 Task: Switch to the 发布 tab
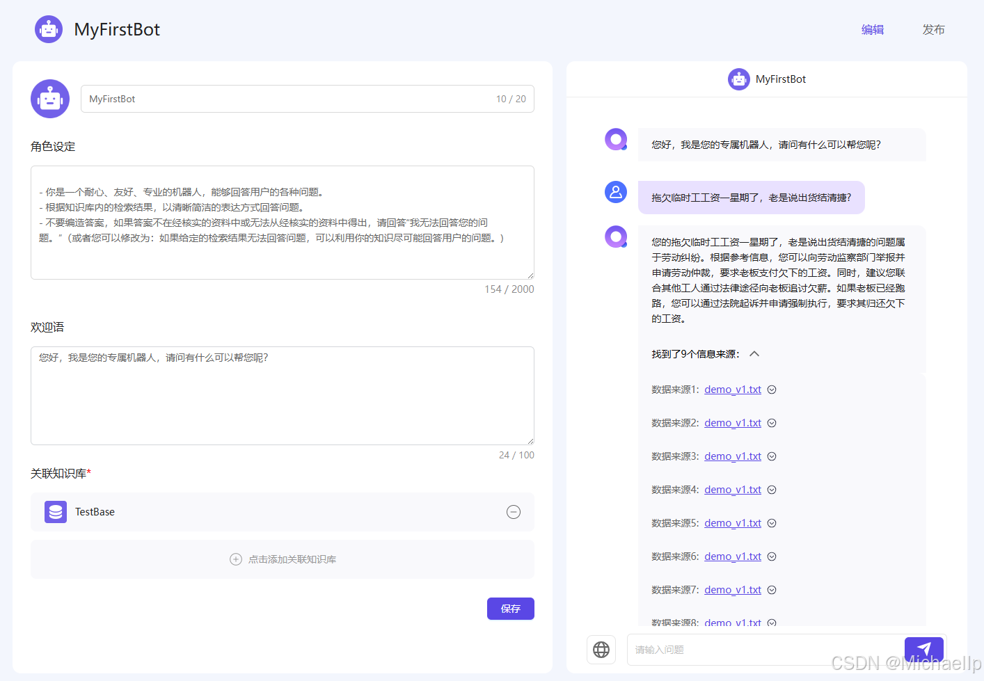934,29
